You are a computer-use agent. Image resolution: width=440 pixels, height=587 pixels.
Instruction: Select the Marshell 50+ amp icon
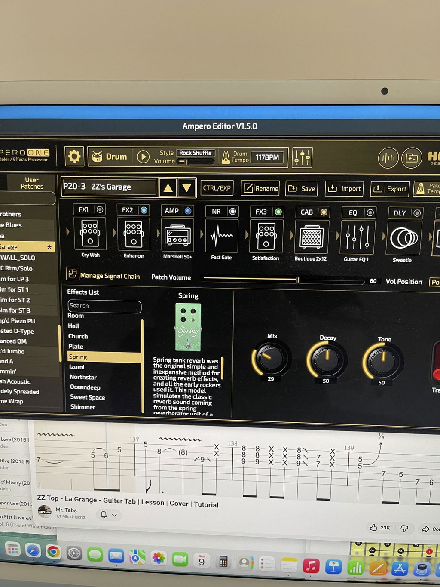pyautogui.click(x=177, y=235)
